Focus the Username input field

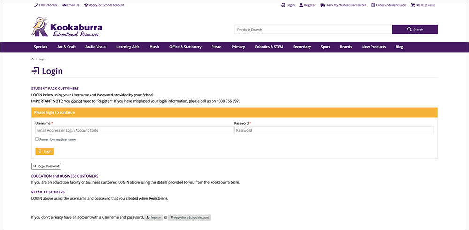(x=134, y=130)
